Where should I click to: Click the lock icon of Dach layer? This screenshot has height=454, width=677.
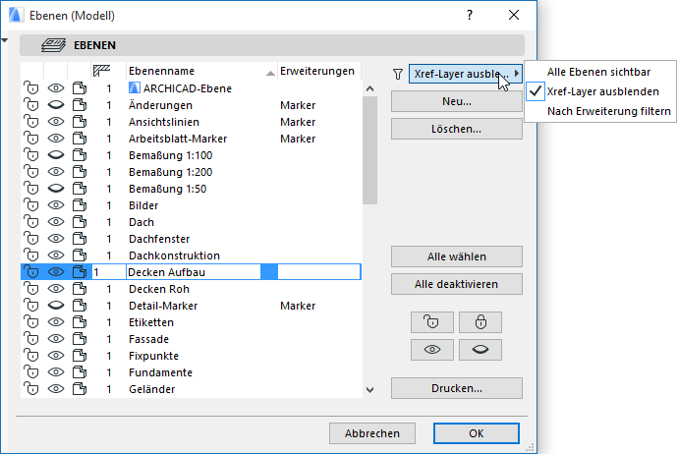(30, 222)
